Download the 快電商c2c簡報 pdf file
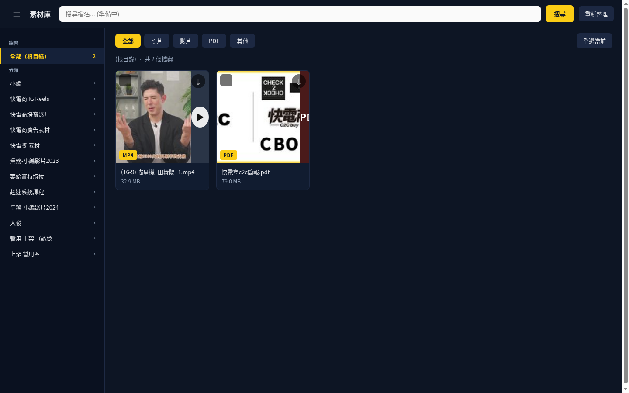This screenshot has height=393, width=629. pos(299,81)
